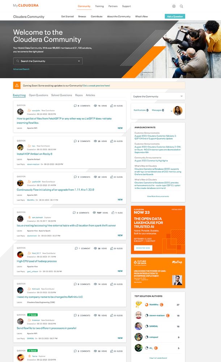This screenshot has height=362, width=221.
Task: Click Register Now on Now 23 banner
Action: (143, 248)
